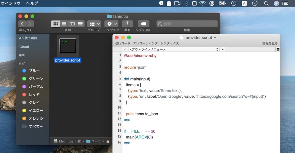Image resolution: width=295 pixels, height=153 pixels.
Task: Click the Add Tags toolbar button
Action: click(x=143, y=24)
